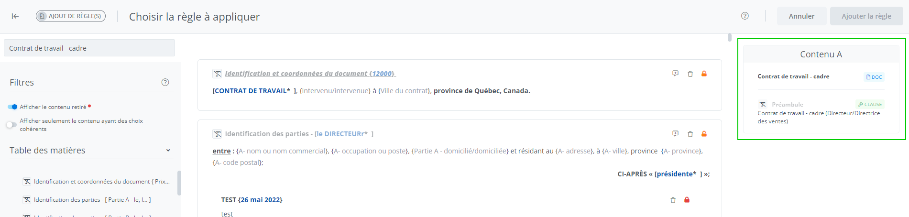Delete the Identification des parties clause

point(690,134)
